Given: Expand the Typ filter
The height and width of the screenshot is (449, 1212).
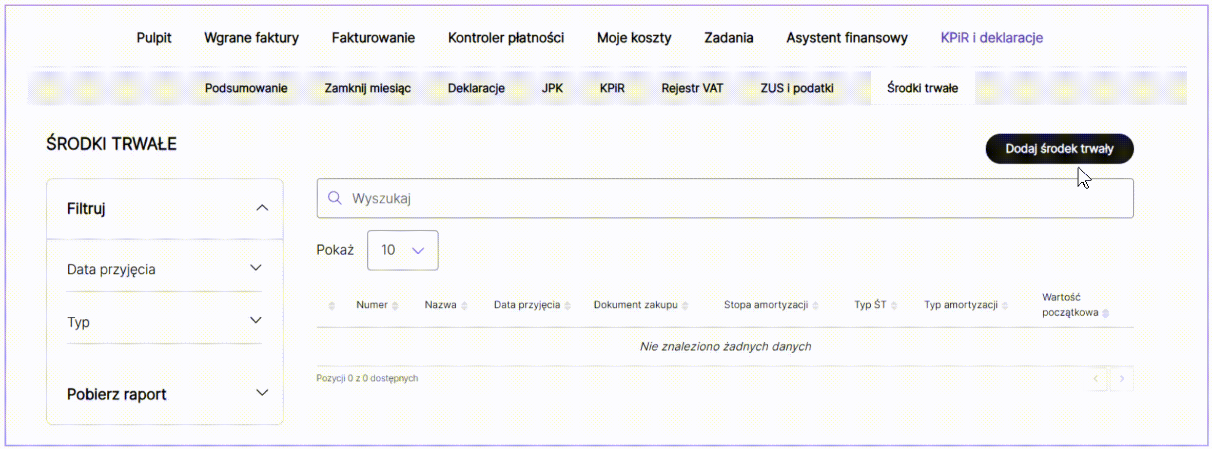Looking at the screenshot, I should pyautogui.click(x=256, y=320).
